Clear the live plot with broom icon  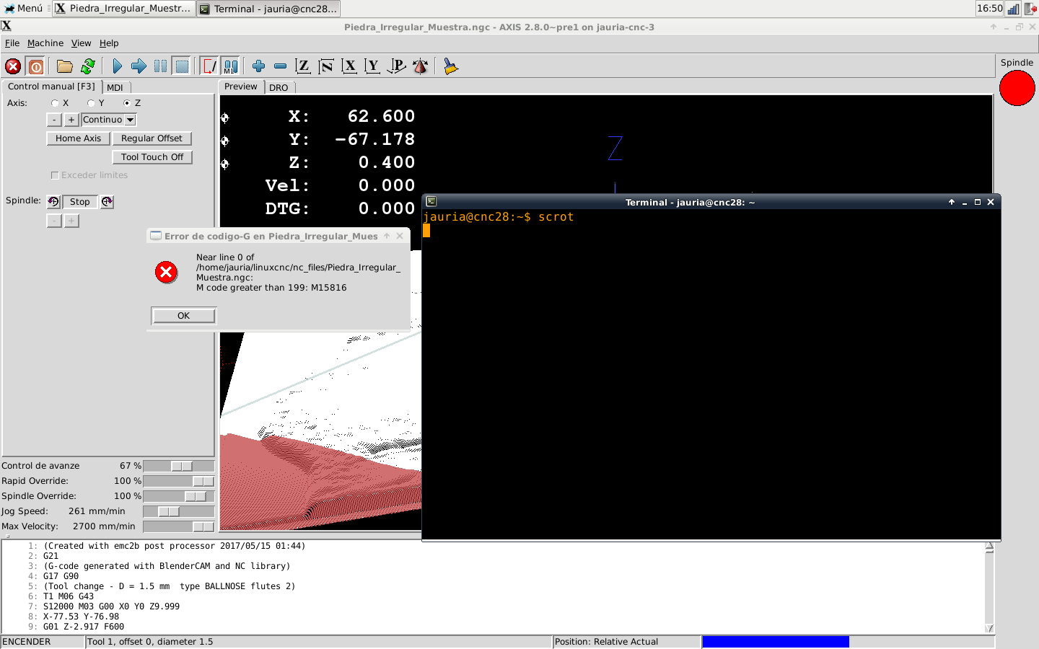450,66
